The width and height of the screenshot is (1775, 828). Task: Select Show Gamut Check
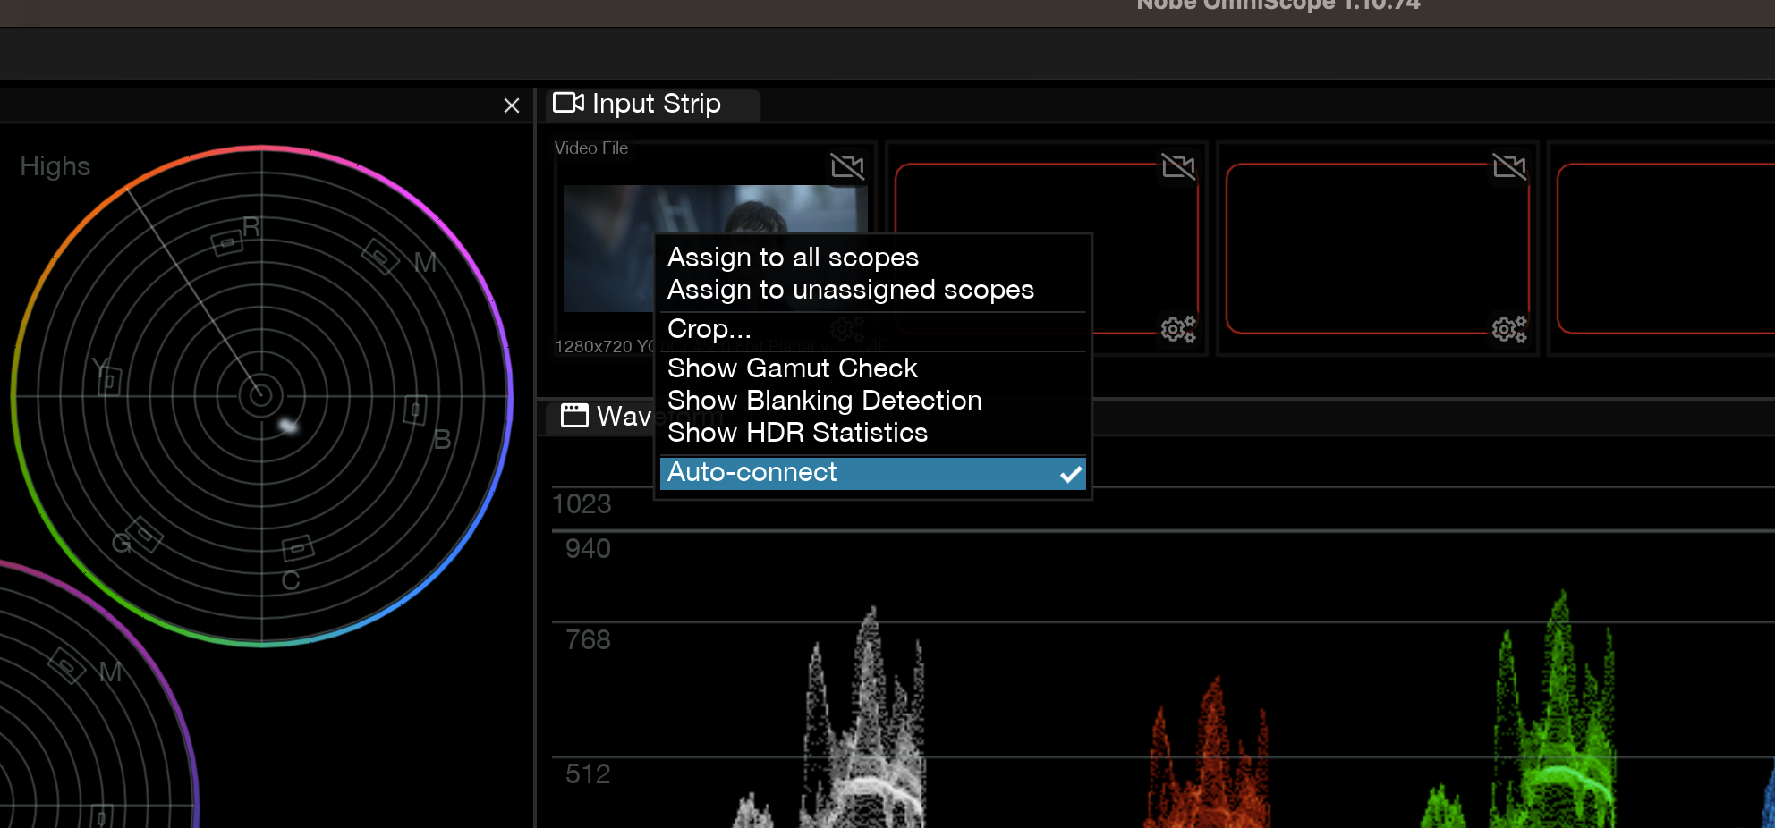[872, 368]
